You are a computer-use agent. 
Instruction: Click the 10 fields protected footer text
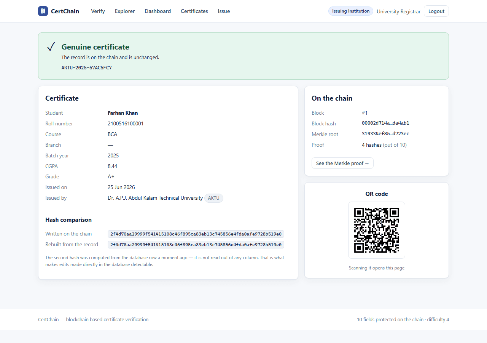[x=403, y=319]
